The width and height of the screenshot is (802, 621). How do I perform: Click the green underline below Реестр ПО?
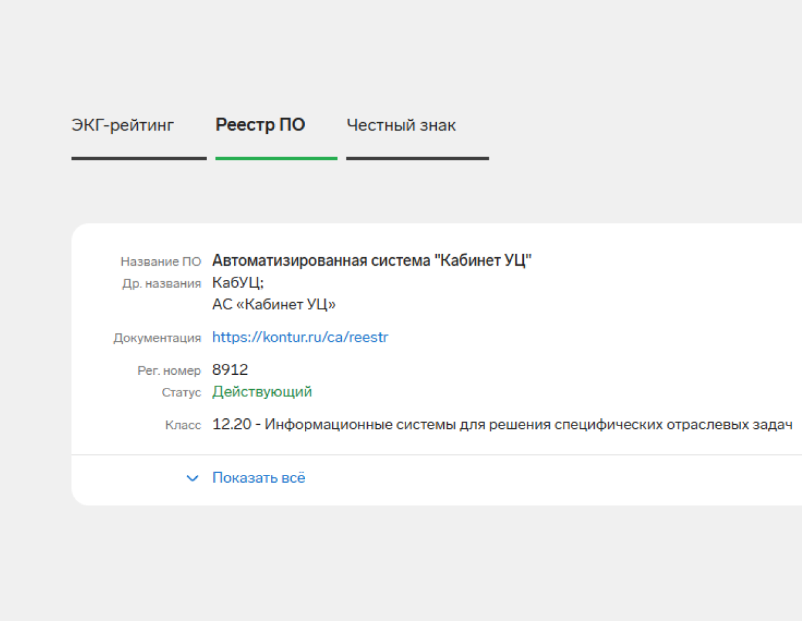pyautogui.click(x=276, y=158)
